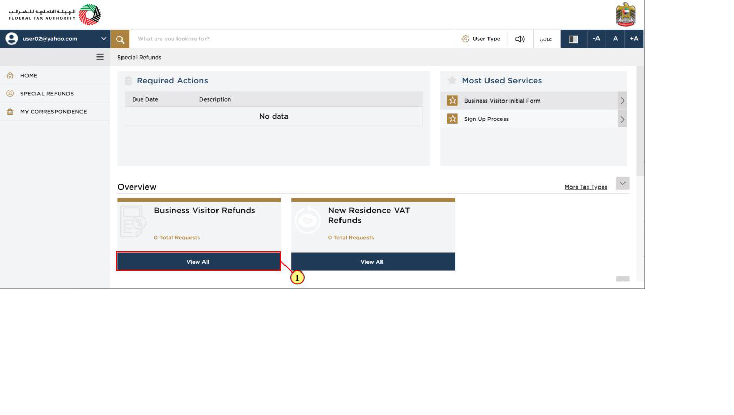
Task: Reset font size with A button
Action: click(x=615, y=39)
